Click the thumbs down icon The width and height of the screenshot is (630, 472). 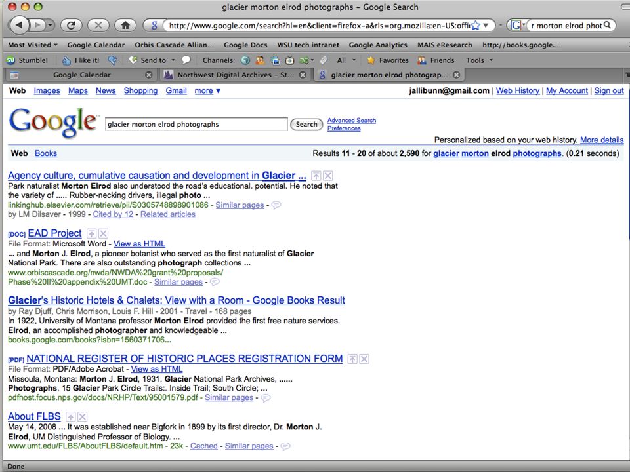[112, 60]
